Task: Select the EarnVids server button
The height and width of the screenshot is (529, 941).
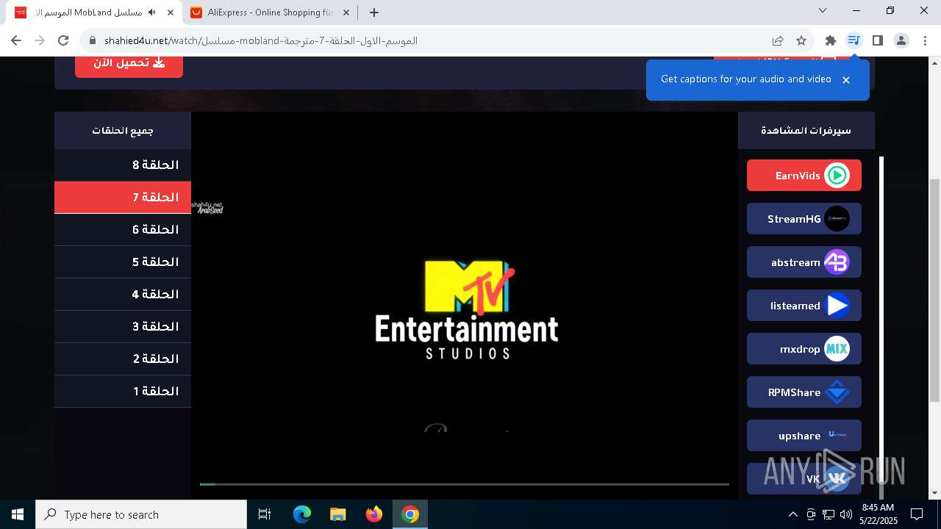Action: (804, 176)
